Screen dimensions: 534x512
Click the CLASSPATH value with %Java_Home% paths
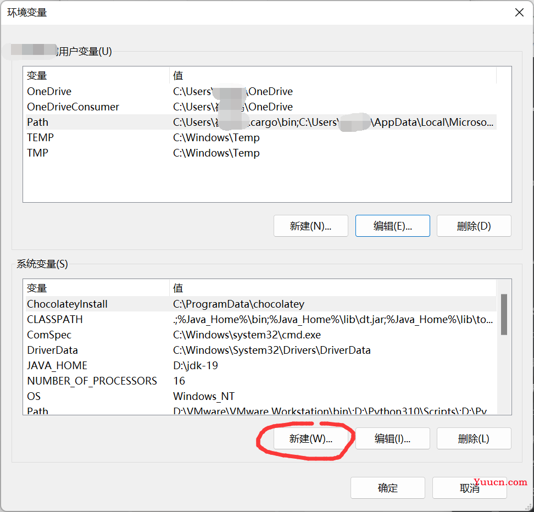333,319
